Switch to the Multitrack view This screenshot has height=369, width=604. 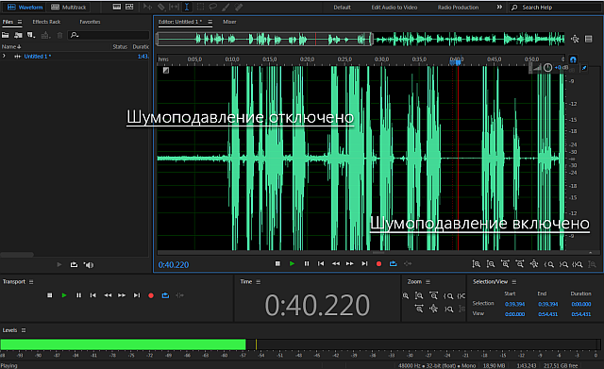pos(69,7)
